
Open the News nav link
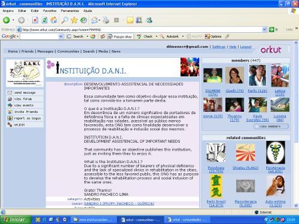coord(116,51)
